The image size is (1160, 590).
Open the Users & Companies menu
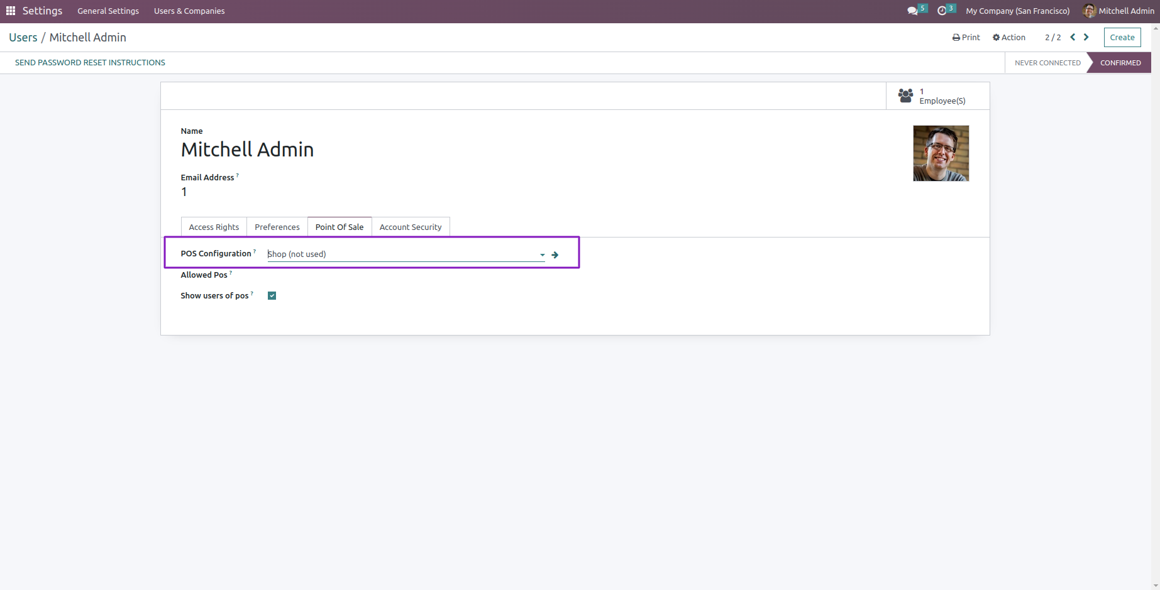coord(189,11)
